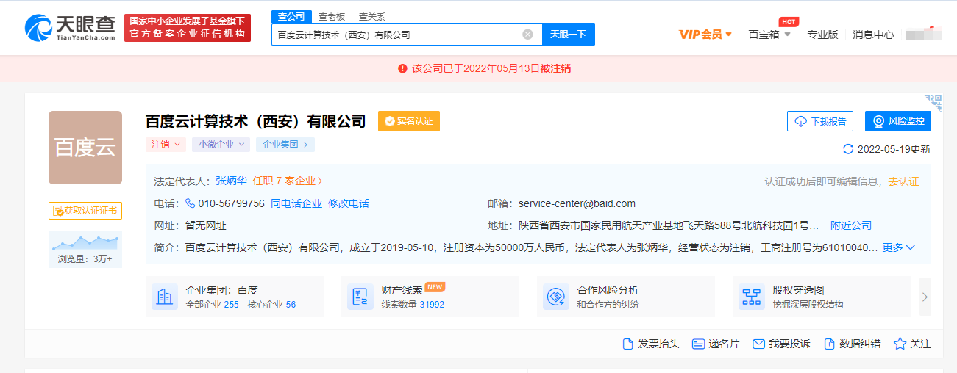
Task: Open the 附近公司 link
Action: pos(851,225)
